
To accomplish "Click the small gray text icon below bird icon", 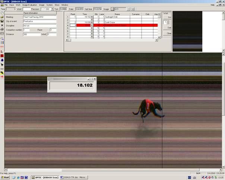I will pos(2,69).
